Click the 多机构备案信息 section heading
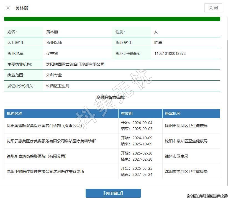This screenshot has width=228, height=198. pyautogui.click(x=111, y=97)
